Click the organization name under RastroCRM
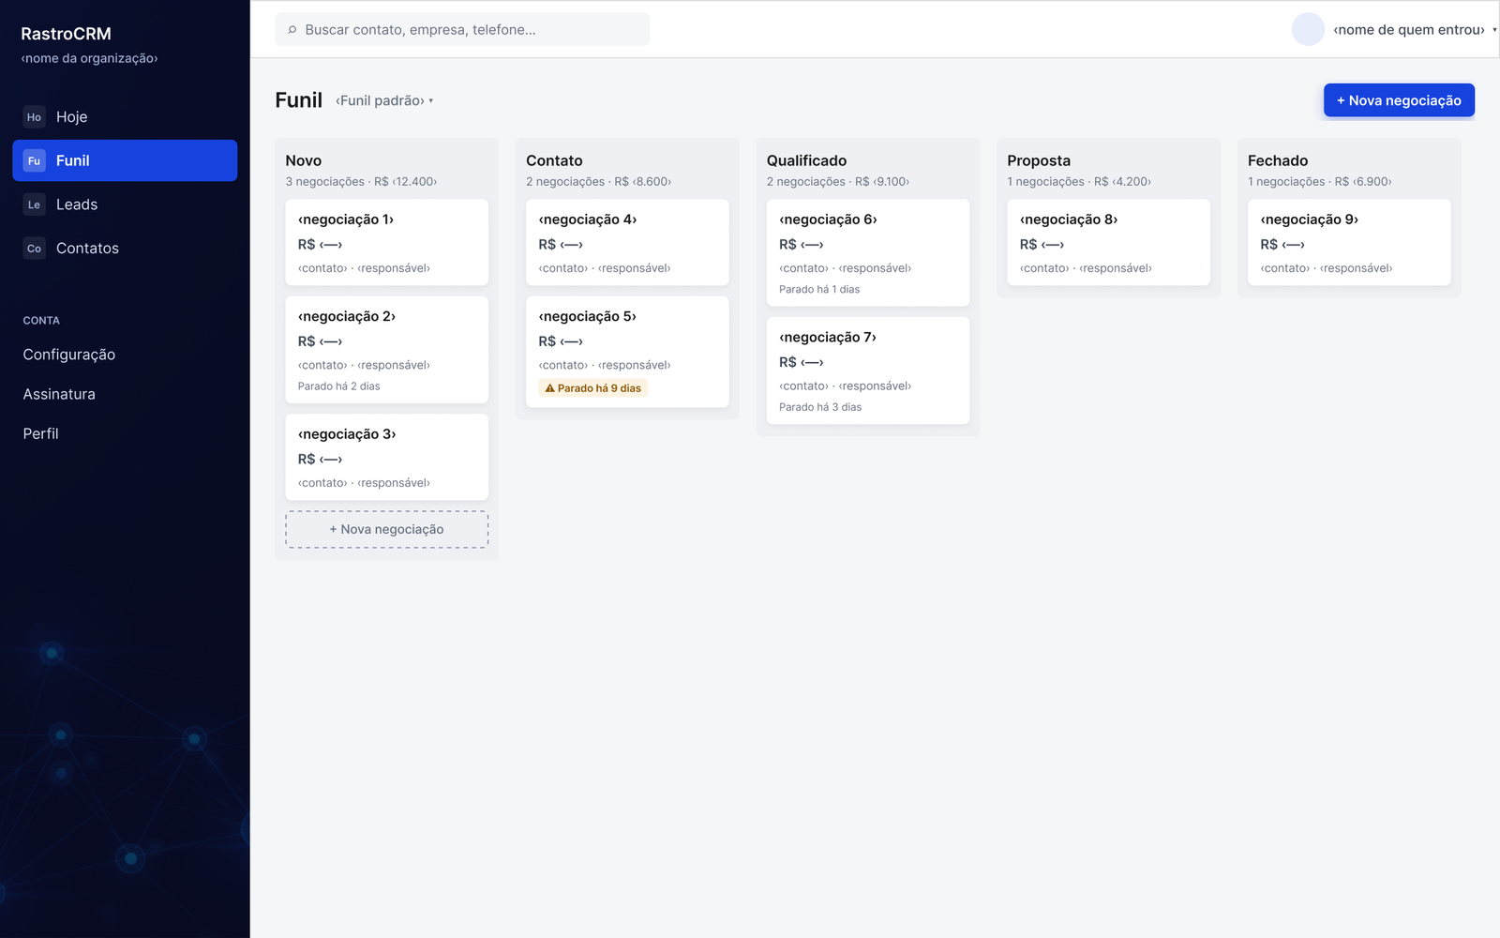 [89, 58]
